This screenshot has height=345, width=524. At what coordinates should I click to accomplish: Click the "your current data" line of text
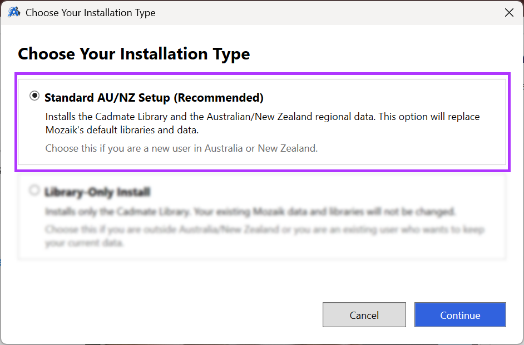point(84,243)
